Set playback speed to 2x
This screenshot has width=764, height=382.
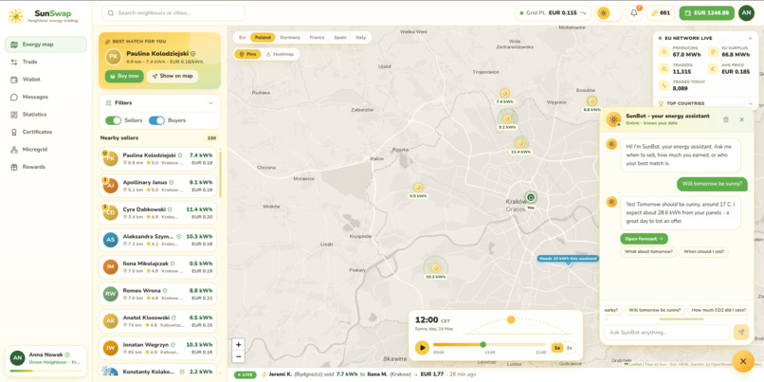[569, 348]
